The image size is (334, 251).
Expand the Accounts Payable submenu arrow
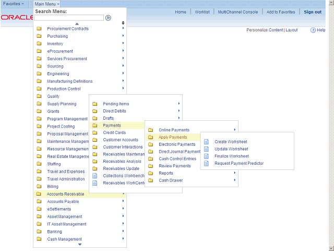123,201
